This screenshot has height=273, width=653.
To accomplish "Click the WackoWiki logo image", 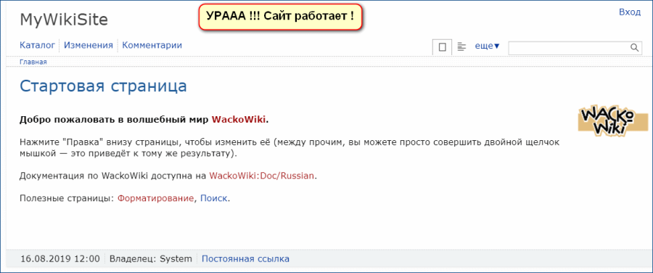I will (613, 121).
